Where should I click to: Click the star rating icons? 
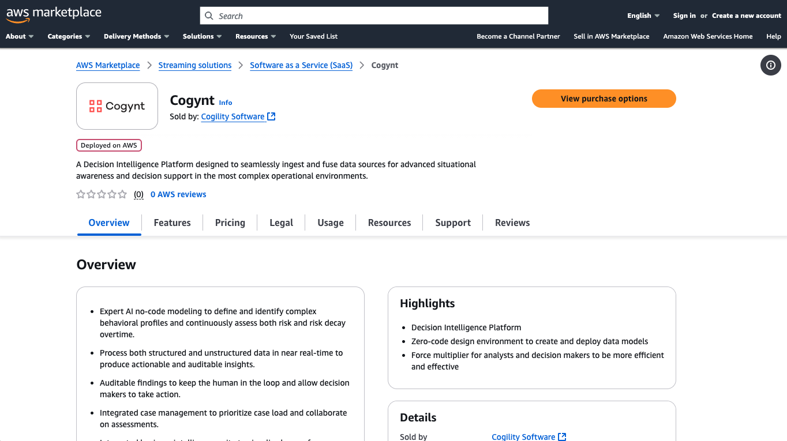[x=102, y=194]
